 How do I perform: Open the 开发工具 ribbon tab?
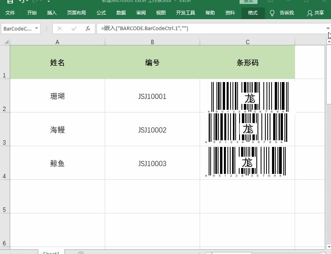click(x=185, y=13)
